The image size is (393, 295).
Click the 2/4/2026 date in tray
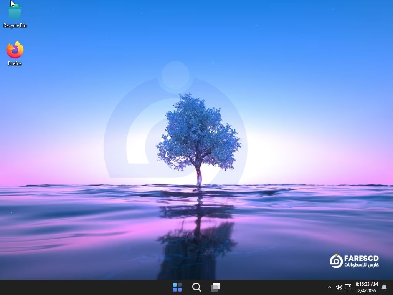367,291
